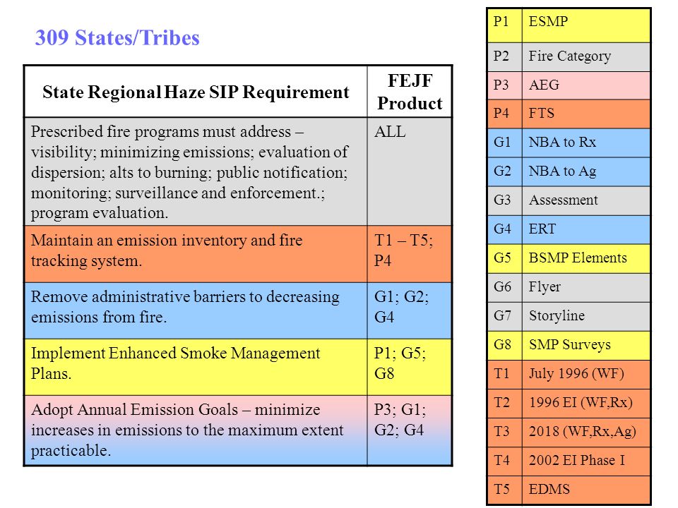This screenshot has width=678, height=508.
Task: Click the 'G1; G2; G4' product cell
Action: point(410,310)
